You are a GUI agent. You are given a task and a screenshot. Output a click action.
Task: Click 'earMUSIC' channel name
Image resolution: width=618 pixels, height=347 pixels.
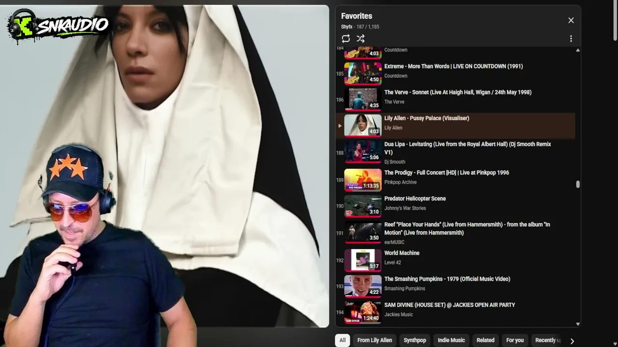pos(394,242)
